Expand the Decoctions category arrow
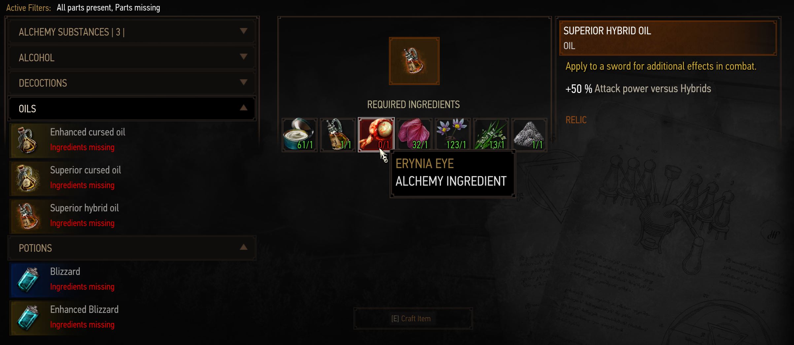 coord(244,82)
